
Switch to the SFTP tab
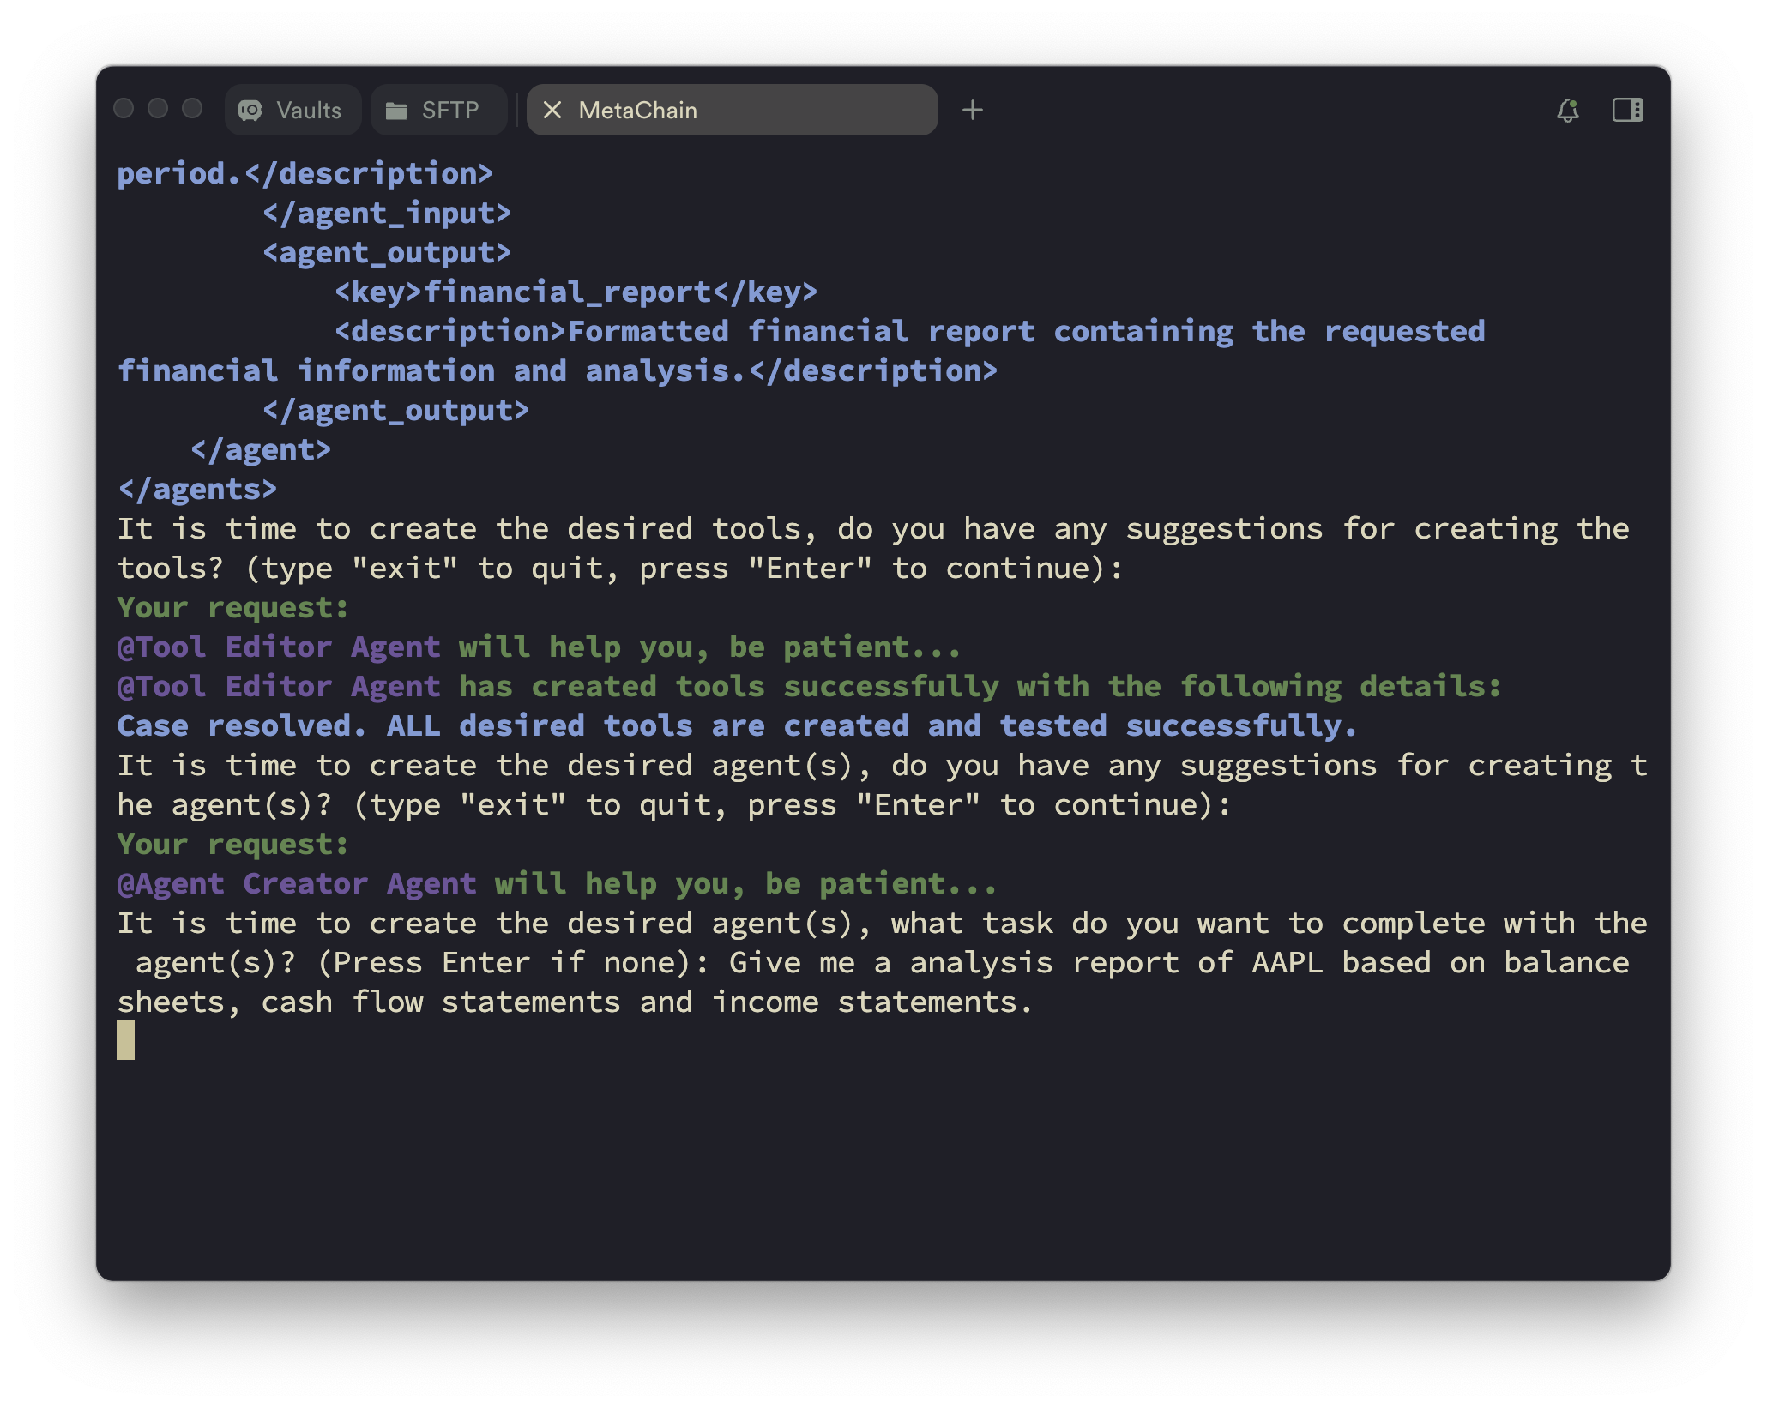click(x=438, y=109)
